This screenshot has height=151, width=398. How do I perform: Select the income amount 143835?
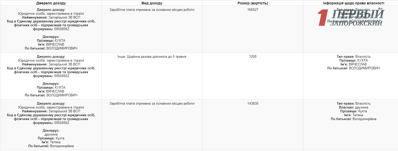click(253, 104)
